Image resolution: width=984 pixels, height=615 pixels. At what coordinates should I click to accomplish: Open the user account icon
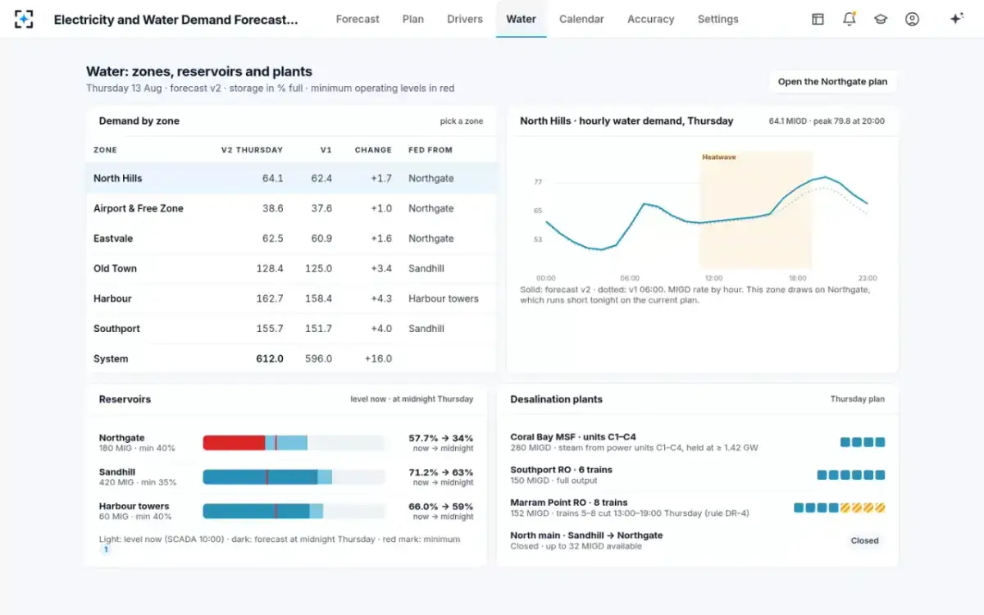(x=912, y=19)
